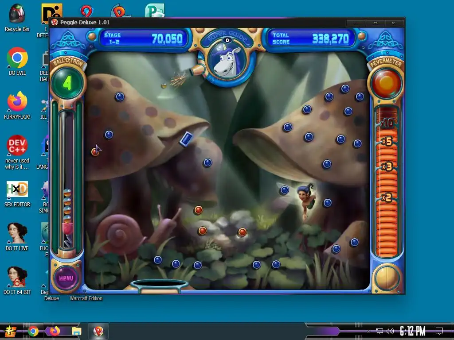454x340 pixels.
Task: Click the Peggle Deluxe 1.01 window title
Action: (x=85, y=22)
